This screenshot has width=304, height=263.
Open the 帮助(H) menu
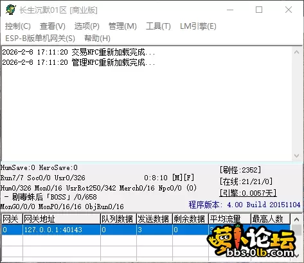tap(97, 38)
